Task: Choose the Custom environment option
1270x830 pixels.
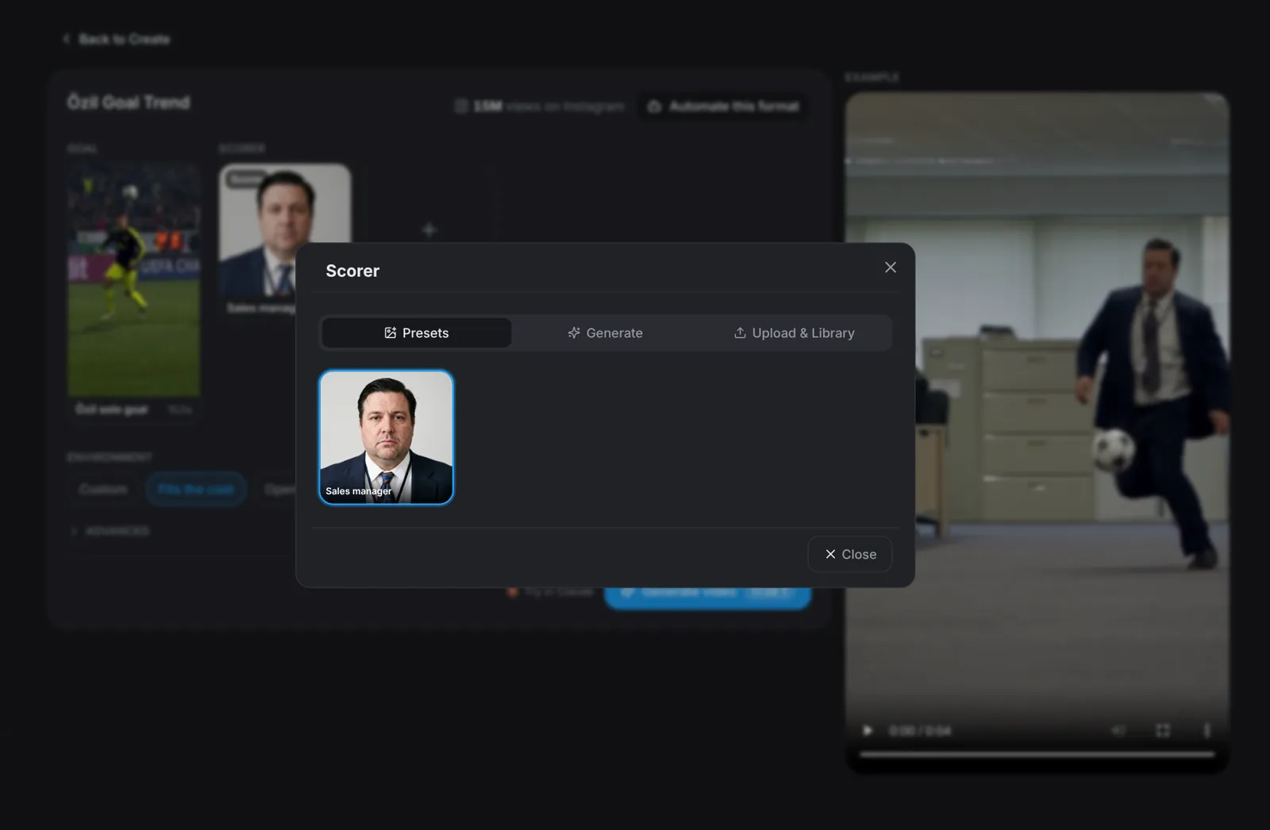Action: click(x=103, y=489)
